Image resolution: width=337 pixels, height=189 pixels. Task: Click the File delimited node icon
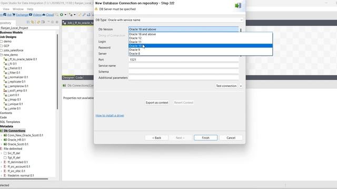click(1, 149)
